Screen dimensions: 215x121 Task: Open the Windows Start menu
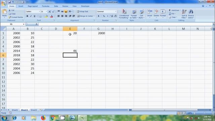(x=4, y=118)
